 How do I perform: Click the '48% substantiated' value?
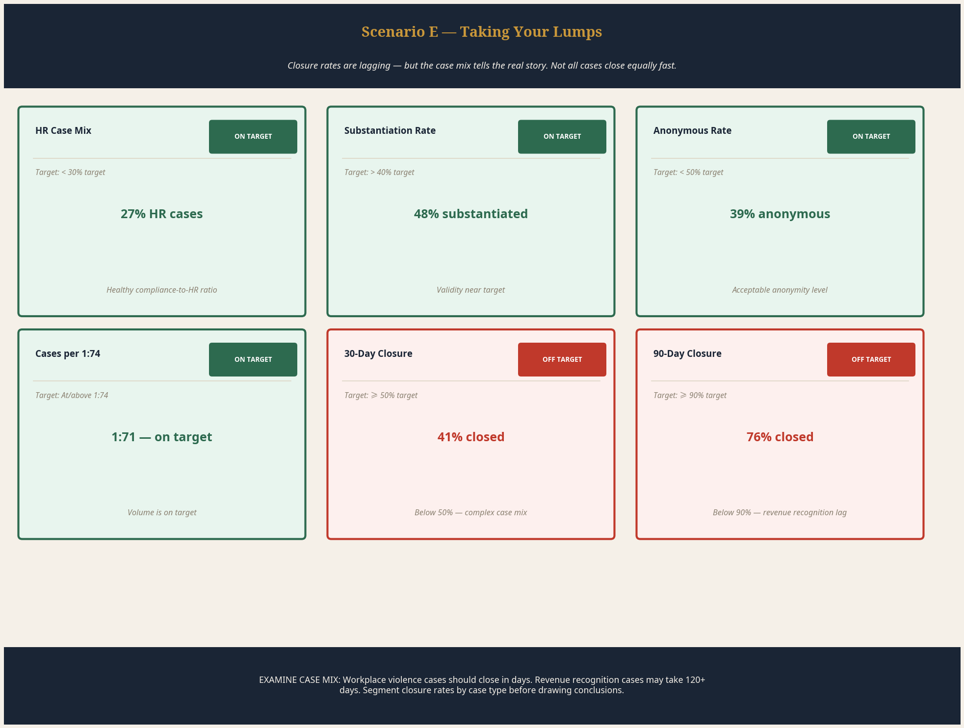coord(471,214)
